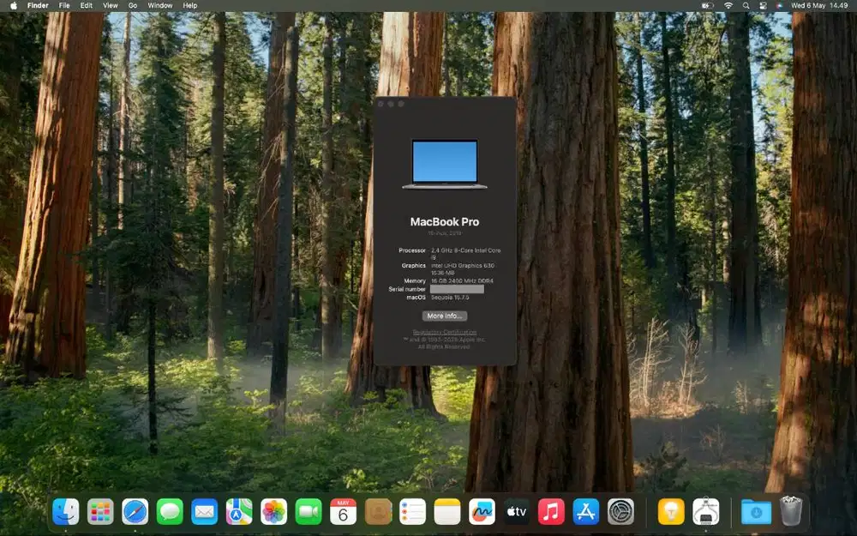This screenshot has height=536, width=857.
Task: Click the macOS label
Action: point(416,298)
